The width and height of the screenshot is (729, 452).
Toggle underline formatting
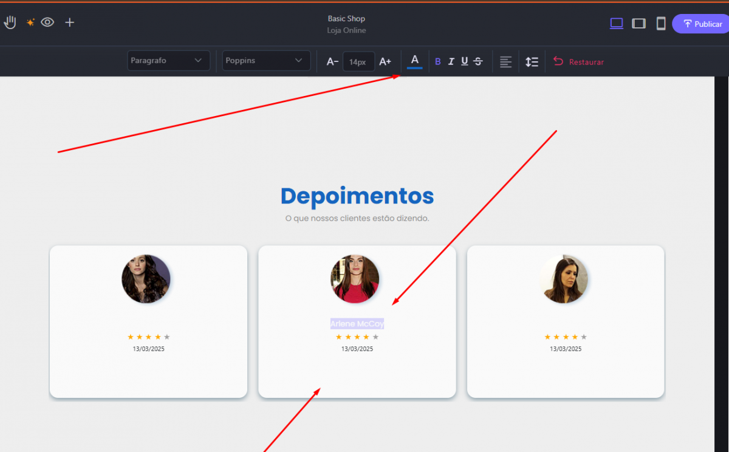(464, 61)
